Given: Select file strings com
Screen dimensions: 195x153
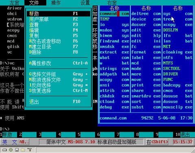Looking at the screenshot, I should tap(115, 69).
